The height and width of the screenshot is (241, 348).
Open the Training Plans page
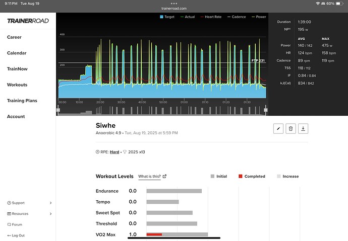[22, 101]
